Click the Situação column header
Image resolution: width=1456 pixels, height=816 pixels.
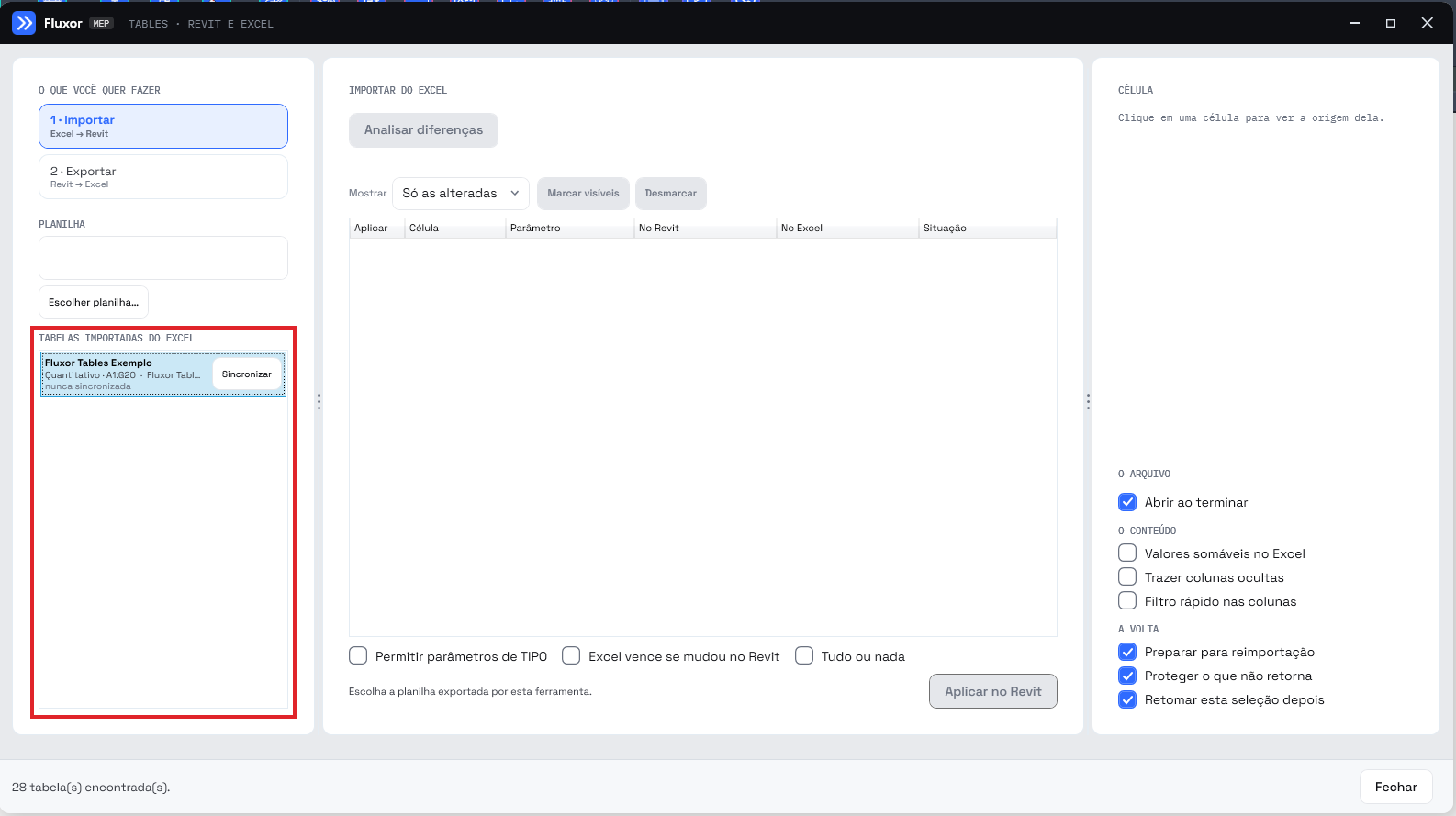point(988,229)
